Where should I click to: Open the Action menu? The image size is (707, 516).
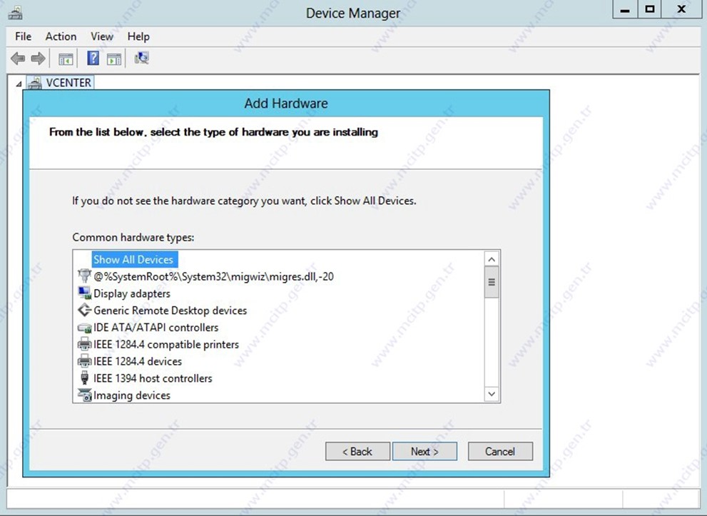(61, 36)
